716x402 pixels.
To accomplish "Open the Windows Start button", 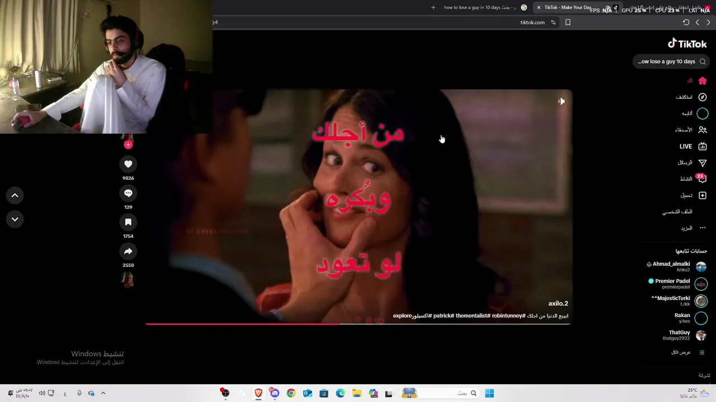I will click(x=489, y=393).
